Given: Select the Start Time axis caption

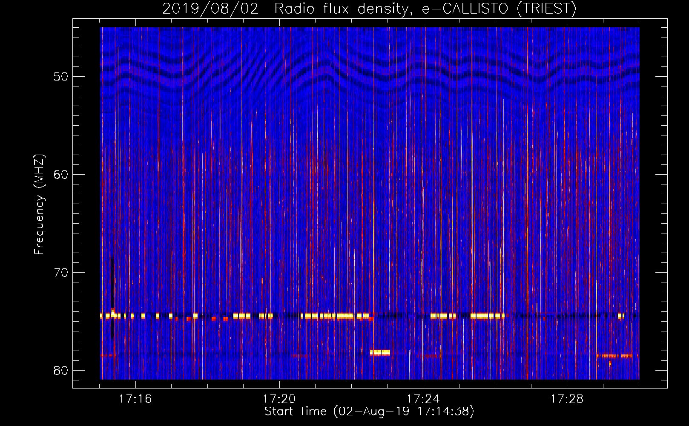Looking at the screenshot, I should 369,412.
